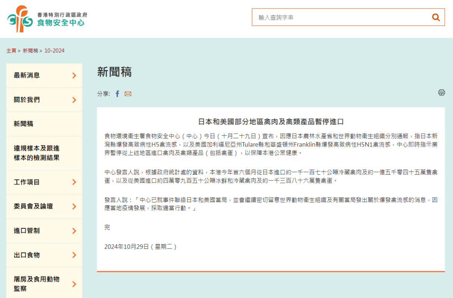
Task: Expand the 工作項目 chevron arrow
Action: (x=74, y=182)
